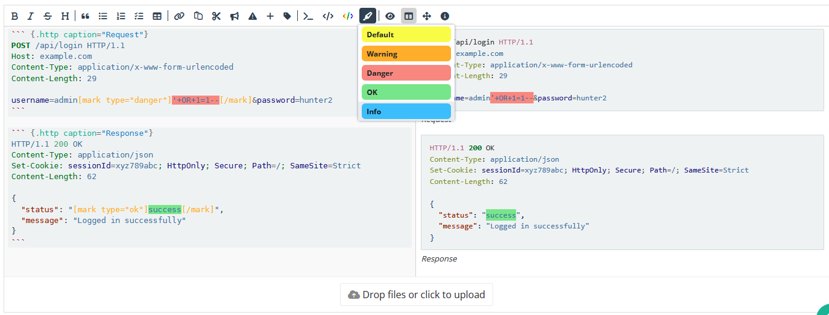Screen dimensions: 829x315
Task: Insert a syntax-highlighted code block with the colorful icon
Action: pos(348,16)
